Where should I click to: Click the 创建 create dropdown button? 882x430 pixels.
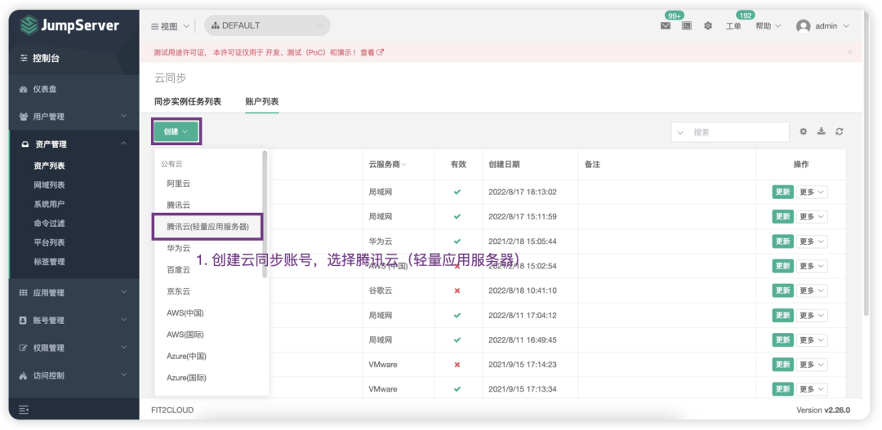(x=176, y=131)
